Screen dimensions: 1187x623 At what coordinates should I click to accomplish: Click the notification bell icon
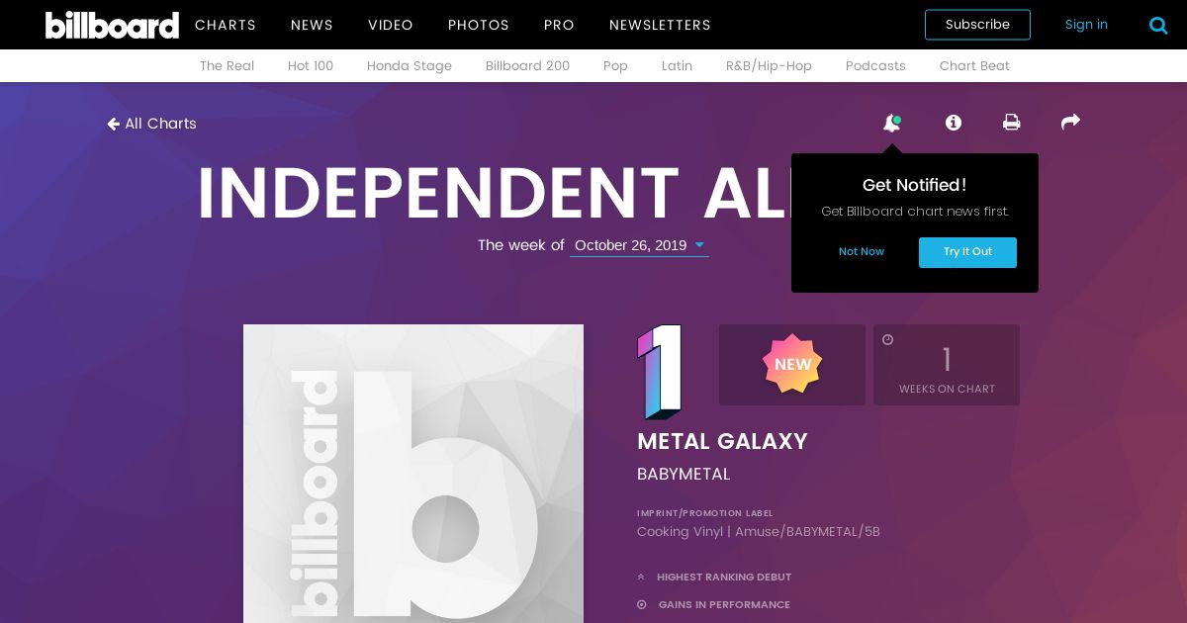tap(892, 123)
